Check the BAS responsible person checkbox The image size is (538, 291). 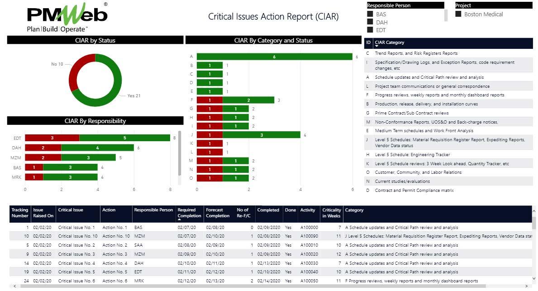pos(370,14)
